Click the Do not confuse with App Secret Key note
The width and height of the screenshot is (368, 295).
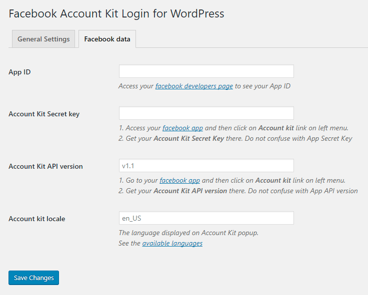298,138
